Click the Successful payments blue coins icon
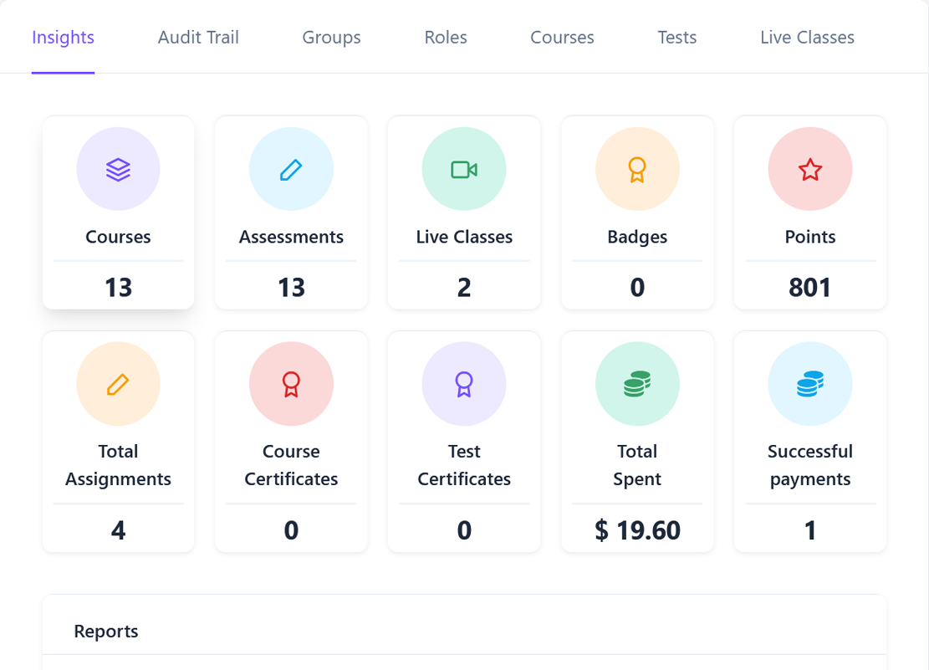Viewport: 929px width, 670px height. click(x=809, y=384)
